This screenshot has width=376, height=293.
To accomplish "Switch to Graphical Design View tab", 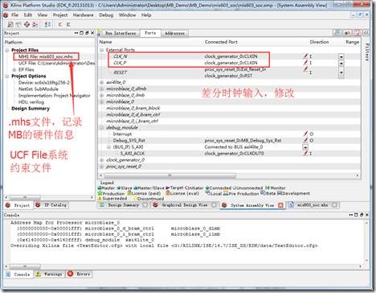I will (x=185, y=205).
